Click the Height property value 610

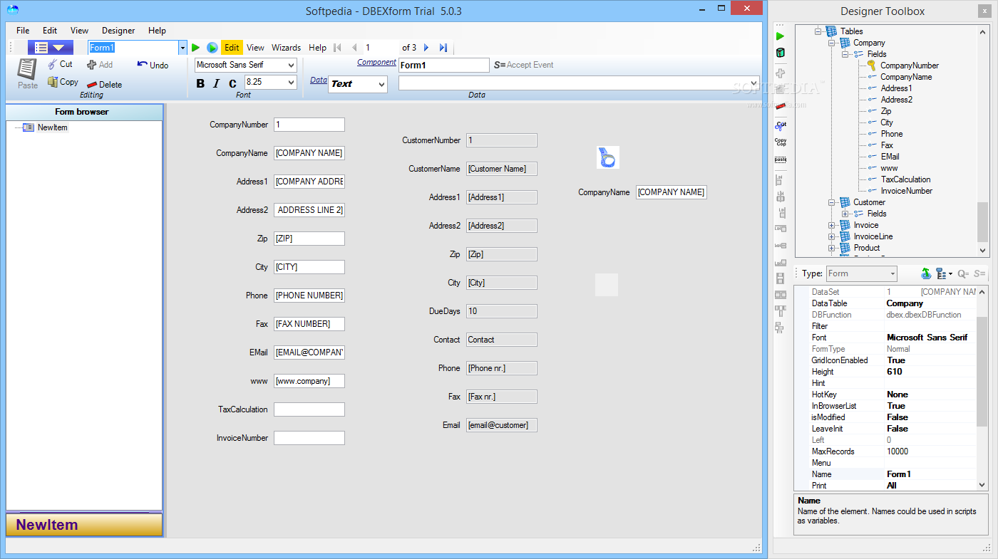[930, 372]
